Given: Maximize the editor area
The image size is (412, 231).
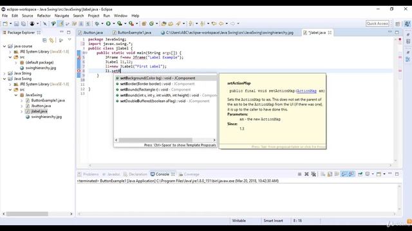Looking at the screenshot, I should (397, 33).
